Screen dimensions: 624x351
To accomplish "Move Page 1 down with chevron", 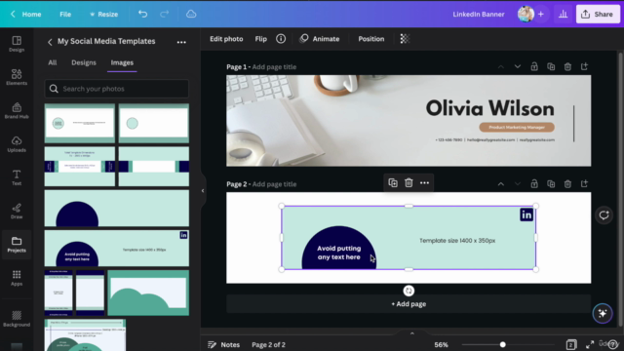I will [518, 66].
